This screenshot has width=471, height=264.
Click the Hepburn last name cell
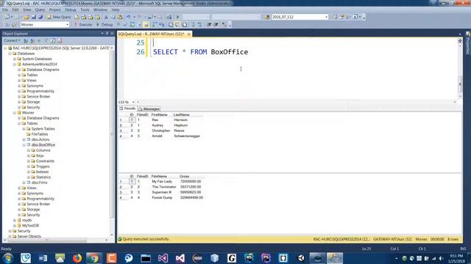tap(180, 125)
